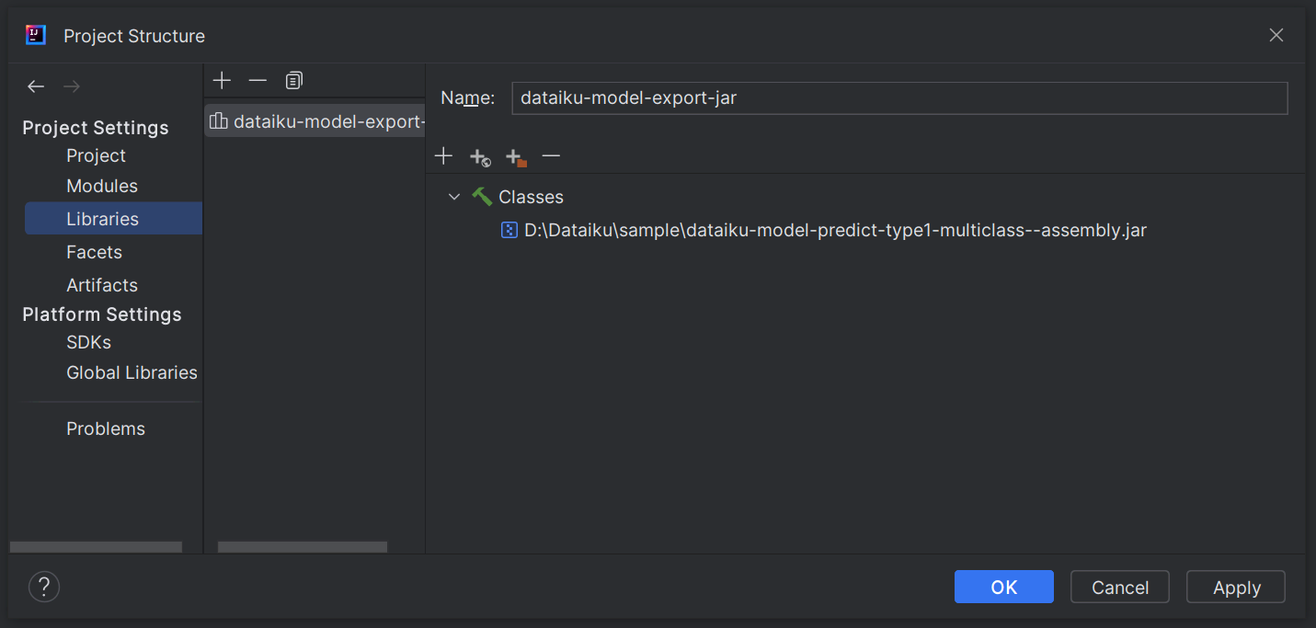Attach files to the library classes
This screenshot has width=1316, height=628.
(443, 156)
